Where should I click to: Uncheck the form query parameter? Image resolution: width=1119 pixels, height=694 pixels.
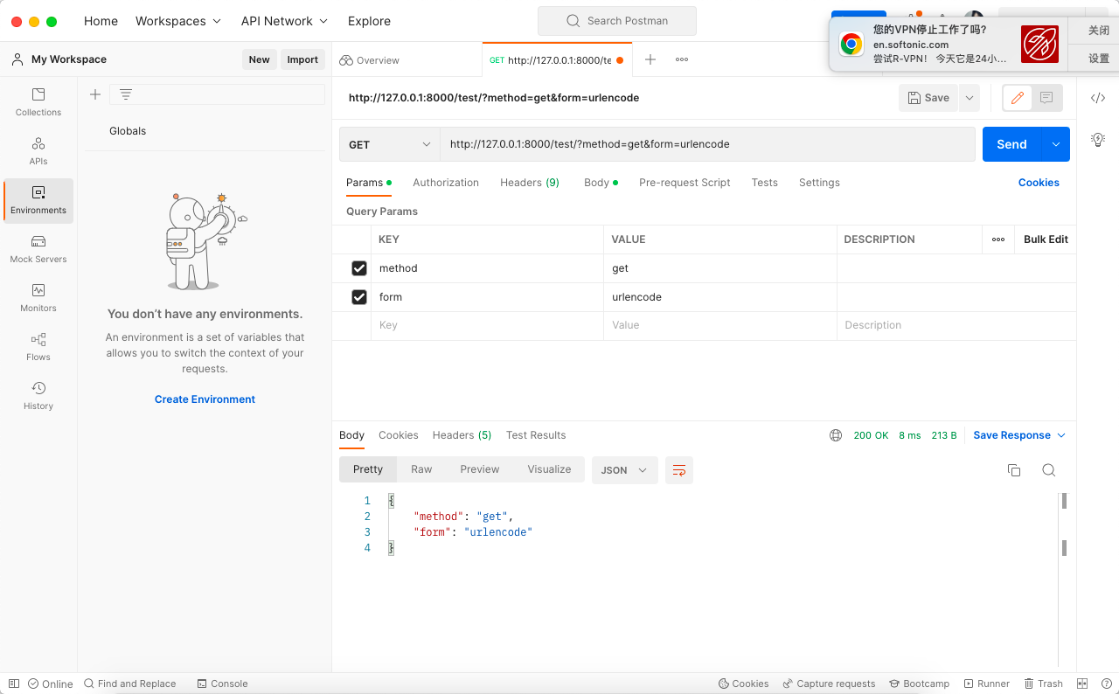click(359, 297)
